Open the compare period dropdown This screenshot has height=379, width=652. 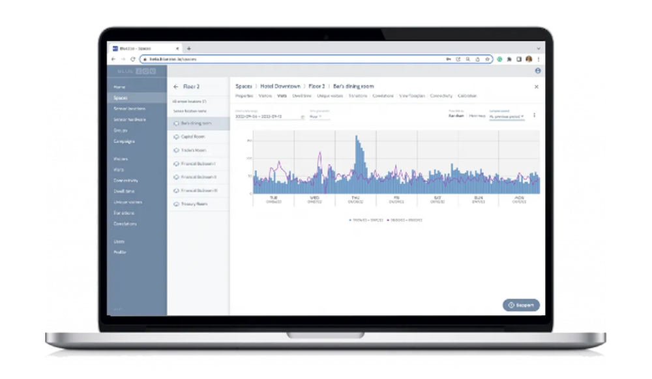tap(507, 117)
